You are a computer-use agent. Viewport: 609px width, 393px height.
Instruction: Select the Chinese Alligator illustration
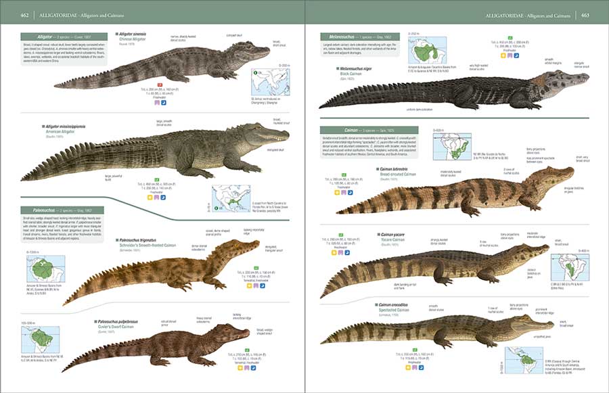(162, 64)
